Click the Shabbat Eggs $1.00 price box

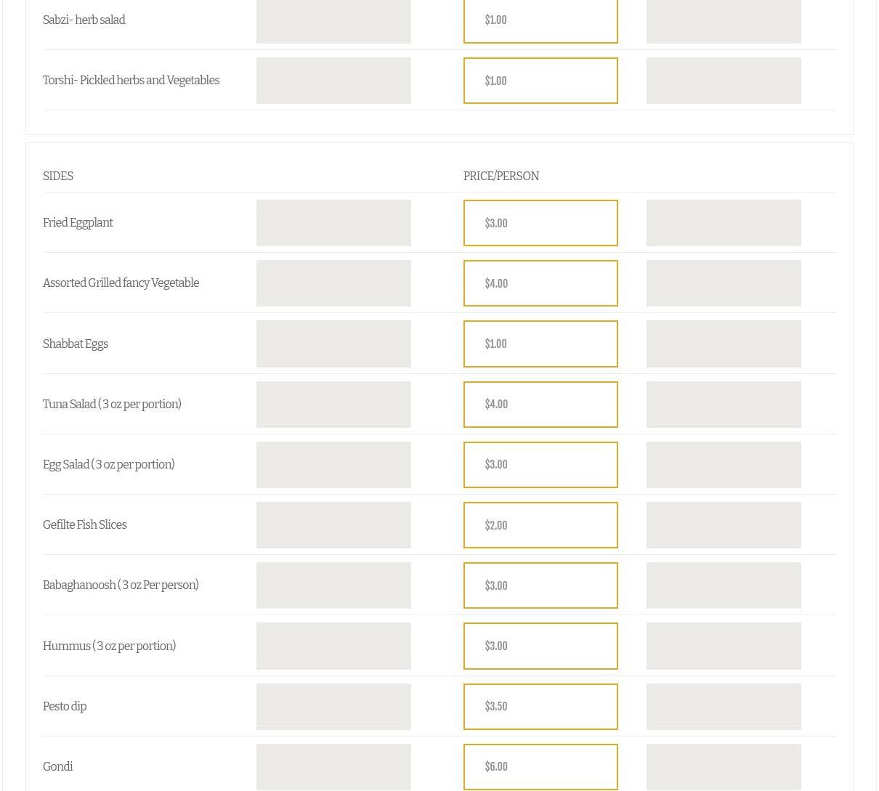[540, 344]
